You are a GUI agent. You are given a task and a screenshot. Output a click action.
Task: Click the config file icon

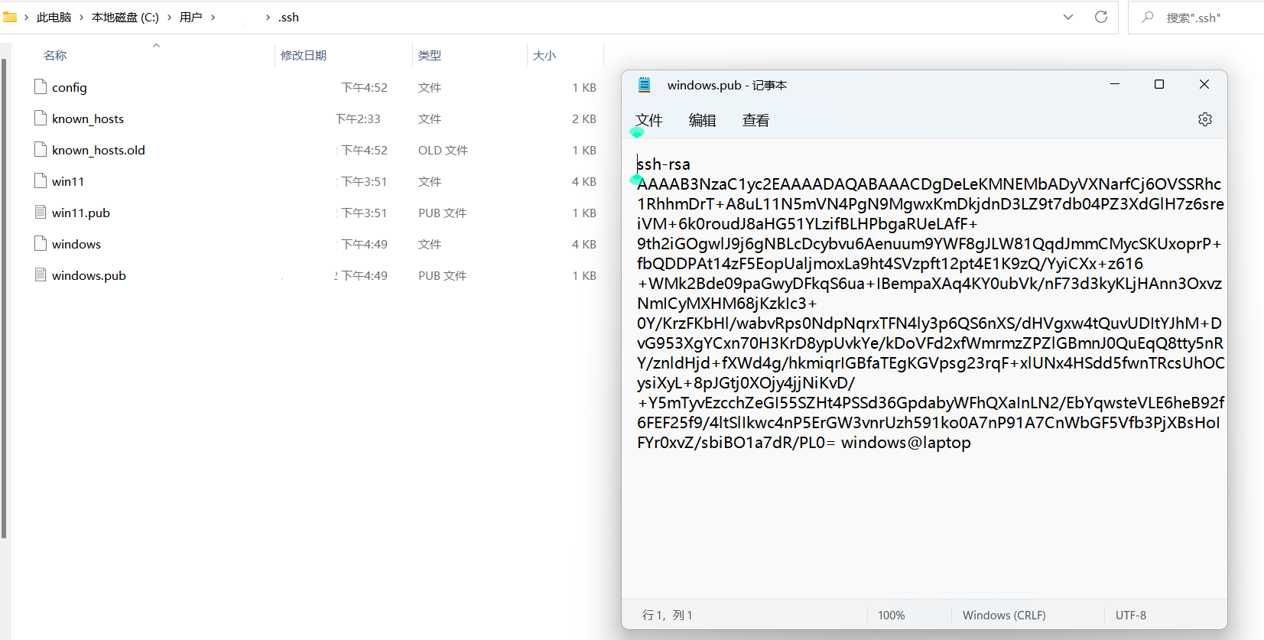(x=41, y=87)
